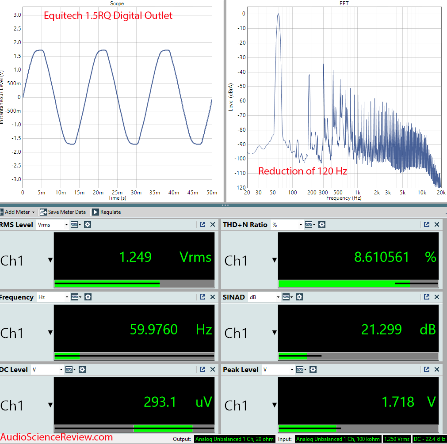Open DC Level unit dropdown V

click(47, 370)
